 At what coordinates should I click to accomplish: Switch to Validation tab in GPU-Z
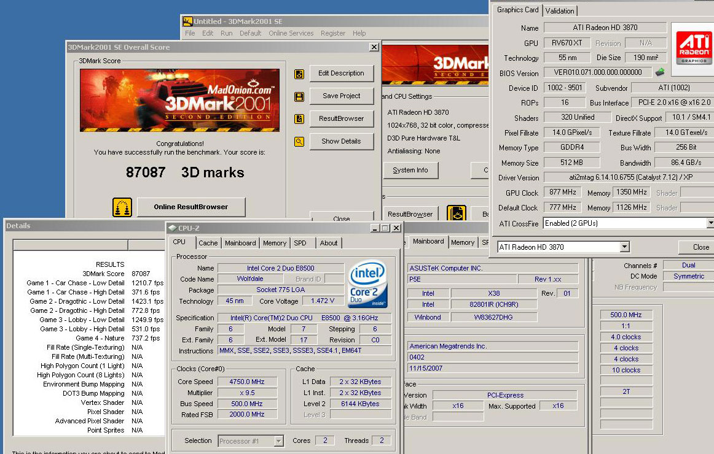(560, 11)
